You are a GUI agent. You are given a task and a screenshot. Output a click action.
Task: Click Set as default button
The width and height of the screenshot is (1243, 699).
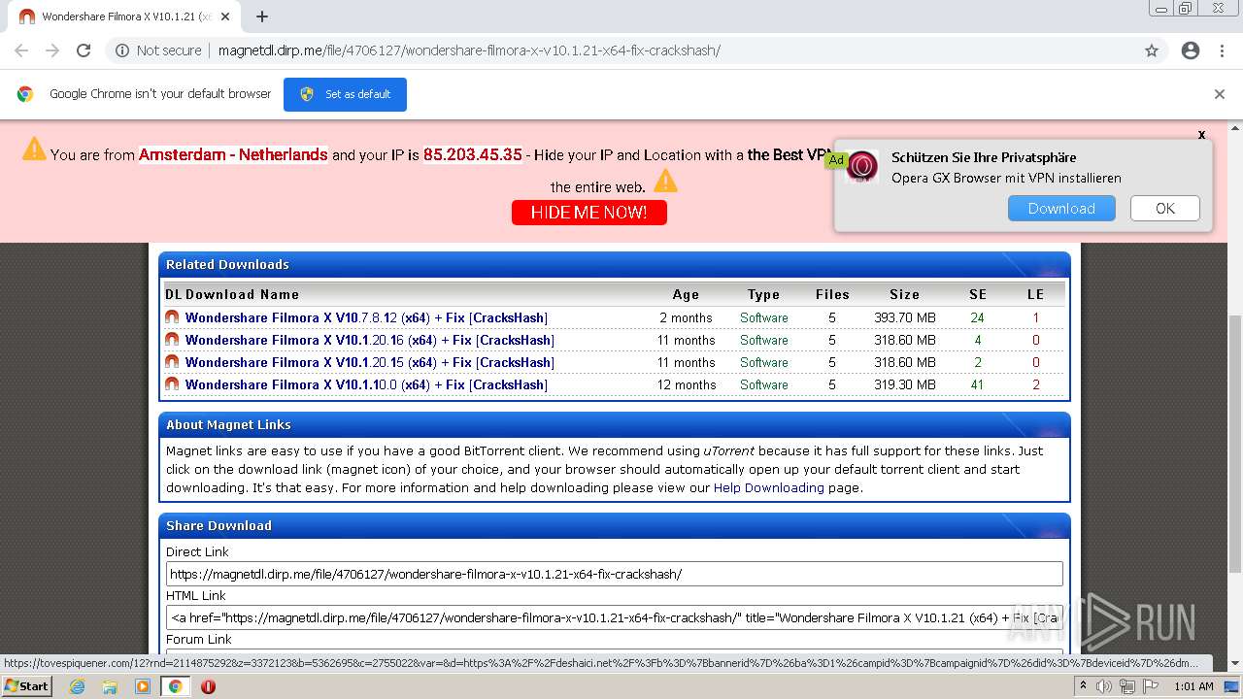pos(345,94)
